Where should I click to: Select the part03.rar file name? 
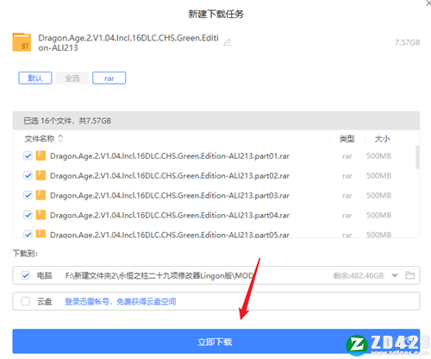[170, 196]
